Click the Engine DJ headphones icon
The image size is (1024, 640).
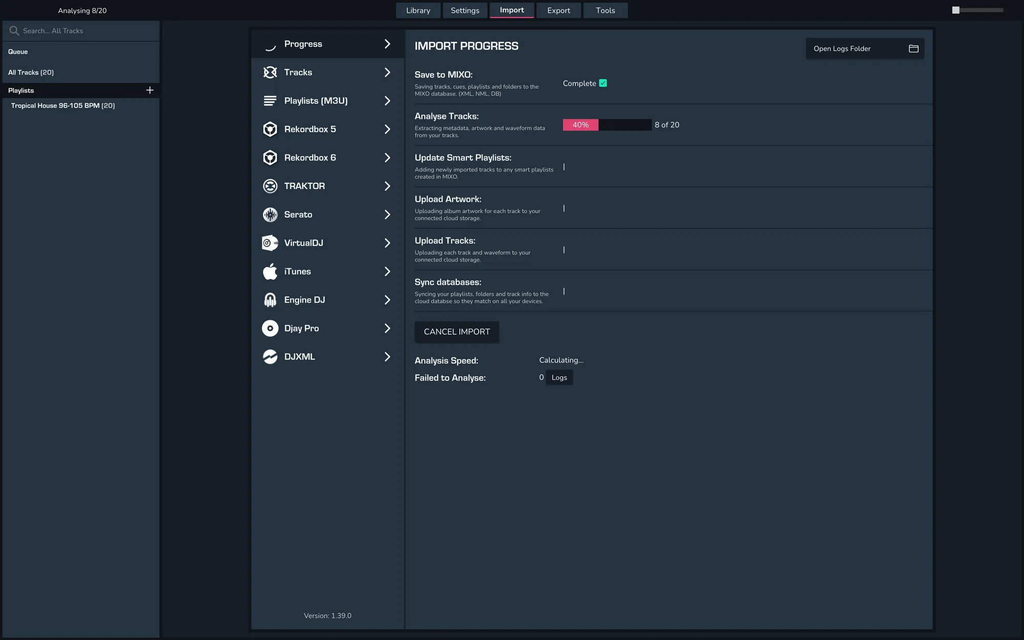(x=270, y=300)
